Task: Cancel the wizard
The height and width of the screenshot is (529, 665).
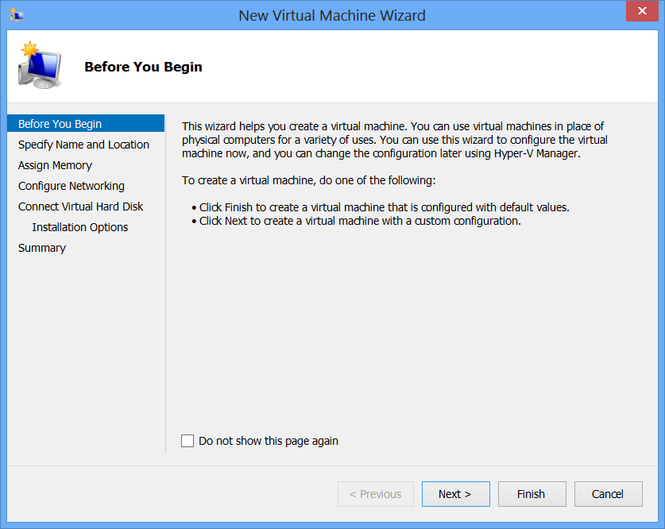Action: (608, 494)
